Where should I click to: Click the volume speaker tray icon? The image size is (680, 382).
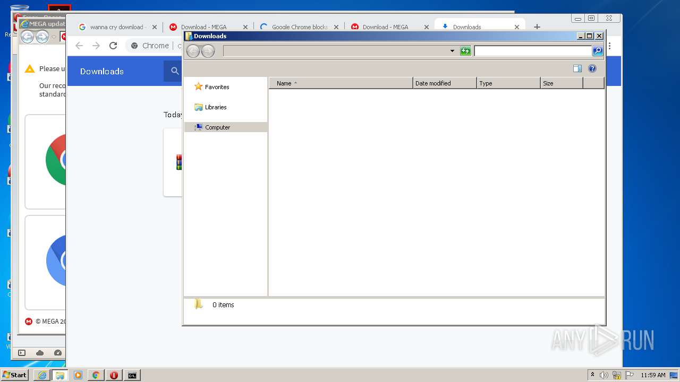coord(604,375)
